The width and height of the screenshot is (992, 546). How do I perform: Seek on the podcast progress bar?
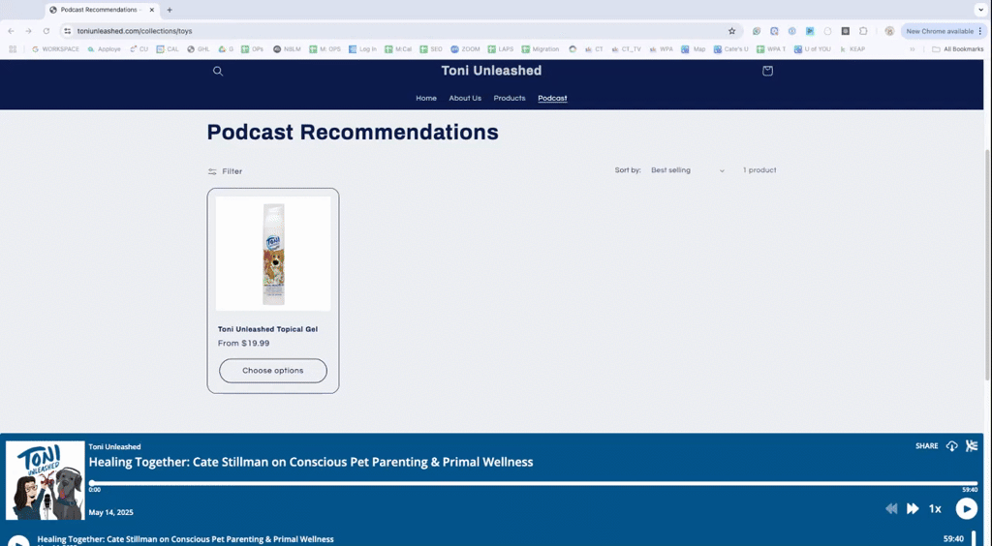point(534,483)
